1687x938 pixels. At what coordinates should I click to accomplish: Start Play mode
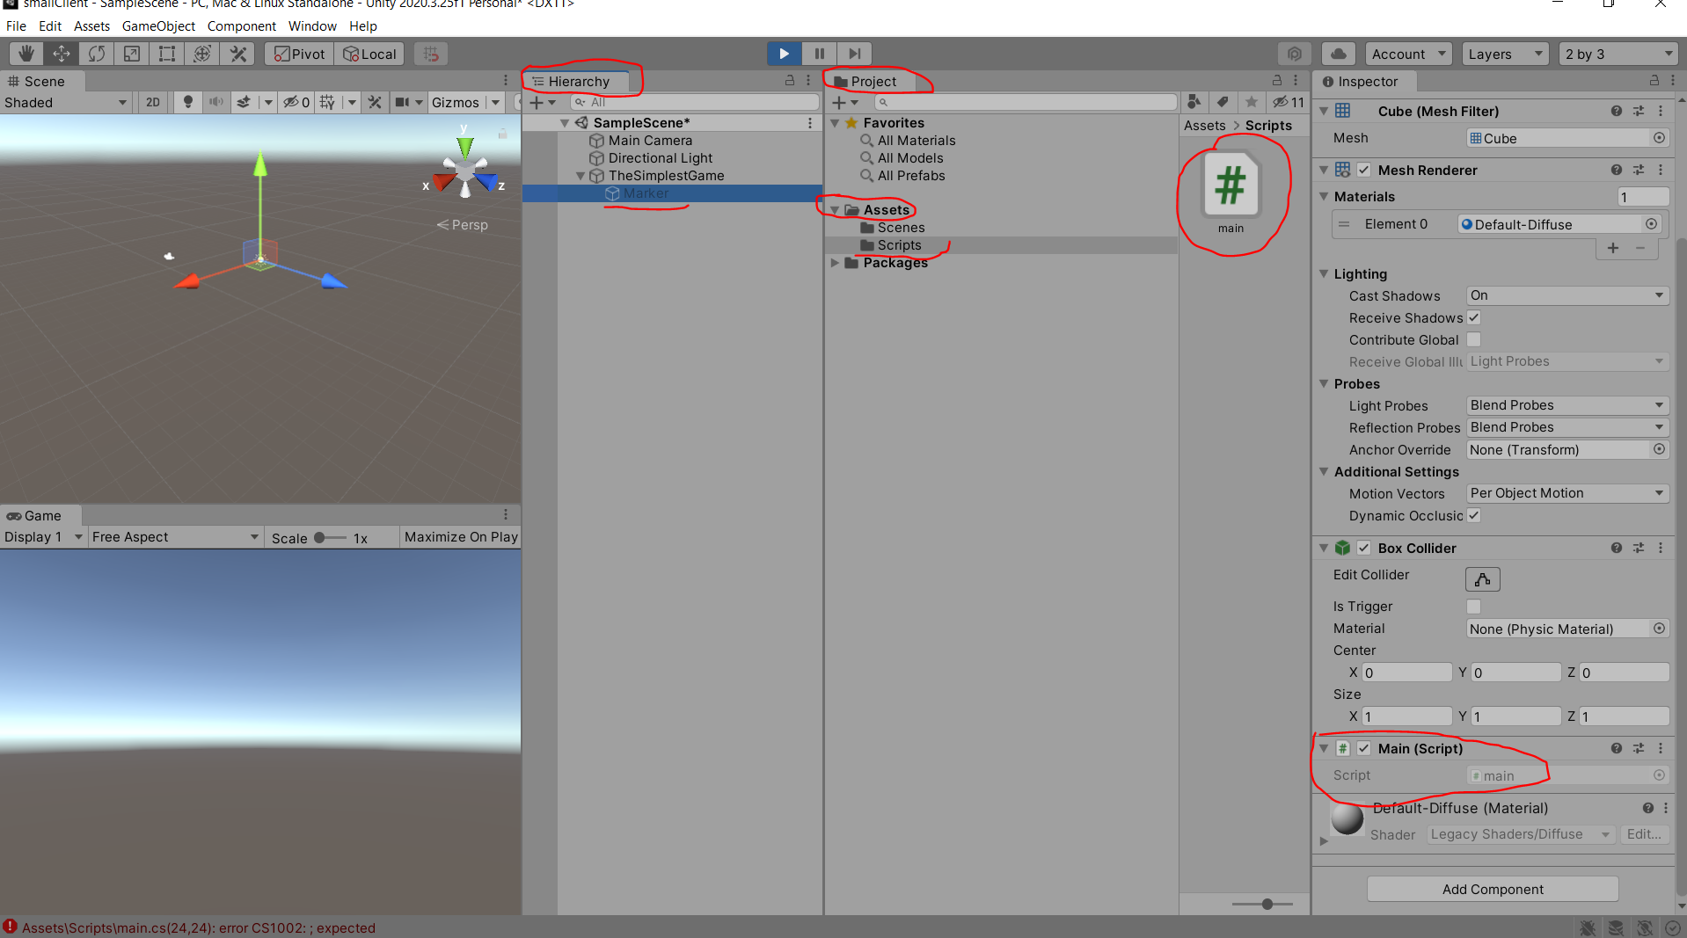tap(784, 54)
